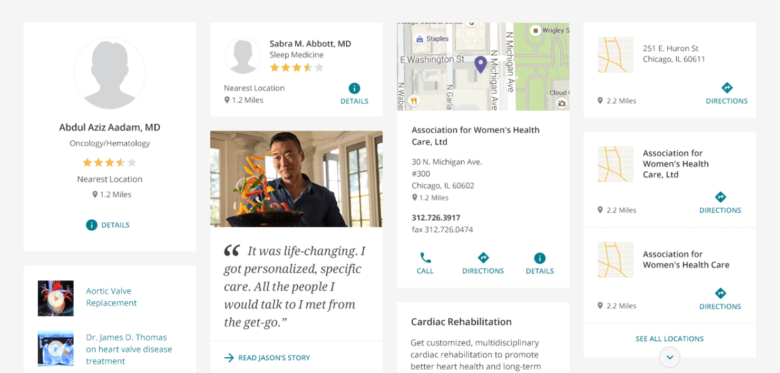This screenshot has width=780, height=373.
Task: Click map thumbnail beside 251 E. Huron St
Action: click(x=616, y=55)
